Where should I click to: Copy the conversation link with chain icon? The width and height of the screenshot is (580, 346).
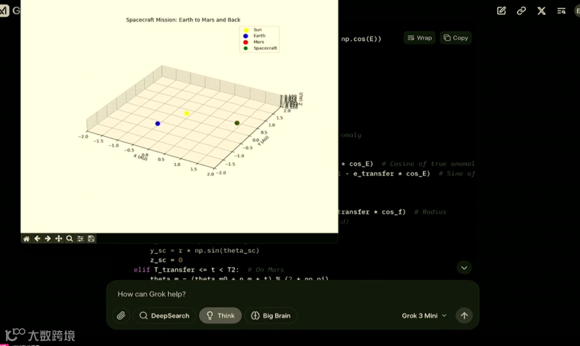[x=521, y=11]
